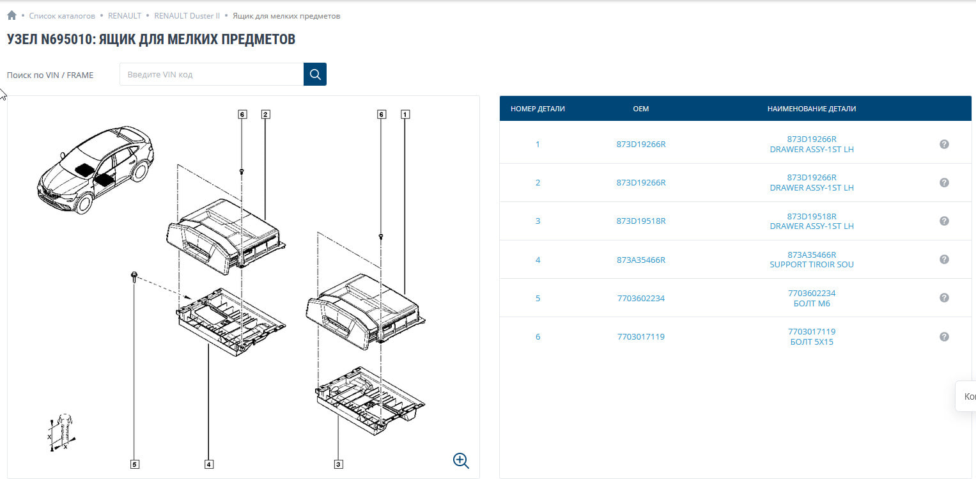Open DRAWER ASSY-1ST LH name in row 1

812,150
